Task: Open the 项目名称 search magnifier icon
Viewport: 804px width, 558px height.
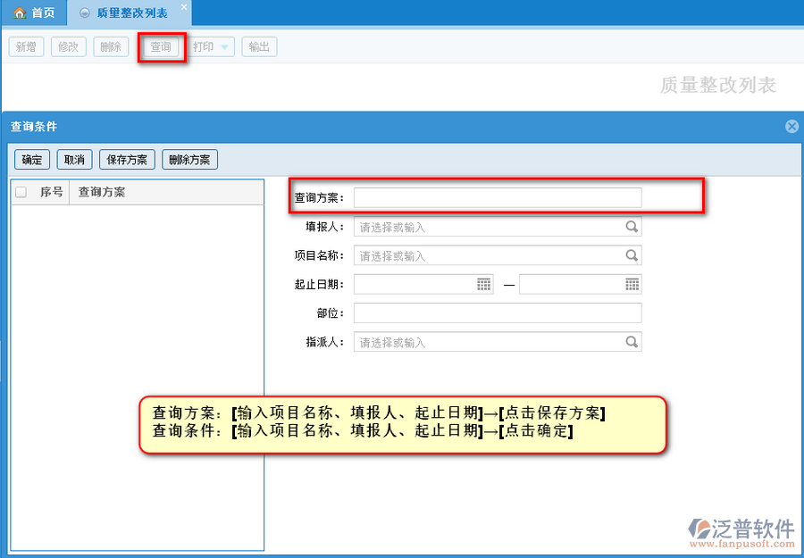Action: pyautogui.click(x=632, y=255)
